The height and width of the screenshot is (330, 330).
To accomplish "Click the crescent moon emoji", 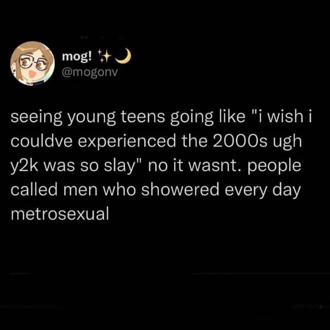I will point(124,56).
